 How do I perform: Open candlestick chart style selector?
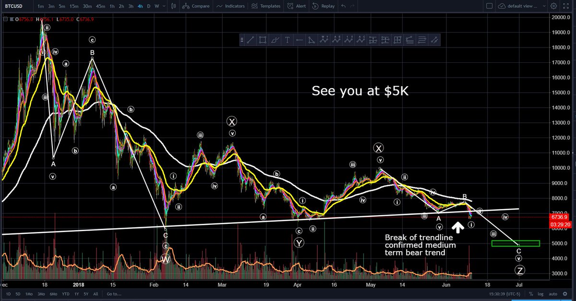click(x=173, y=6)
